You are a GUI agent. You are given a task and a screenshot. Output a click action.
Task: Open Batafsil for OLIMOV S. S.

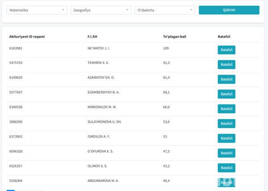pos(226,168)
